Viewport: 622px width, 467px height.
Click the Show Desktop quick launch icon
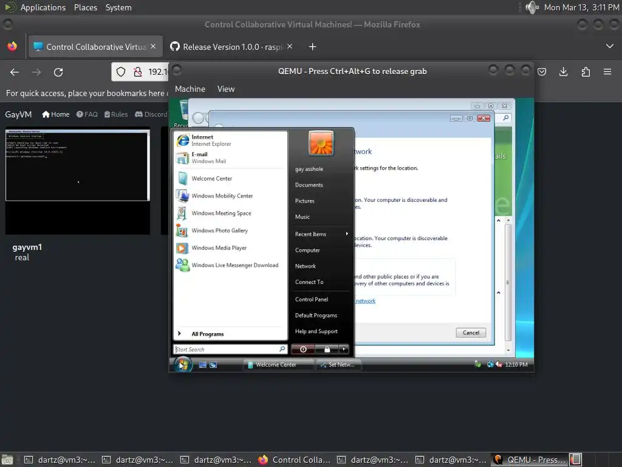(x=202, y=365)
